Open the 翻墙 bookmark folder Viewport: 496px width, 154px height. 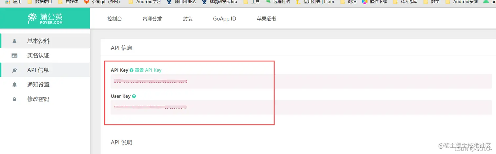(x=349, y=2)
